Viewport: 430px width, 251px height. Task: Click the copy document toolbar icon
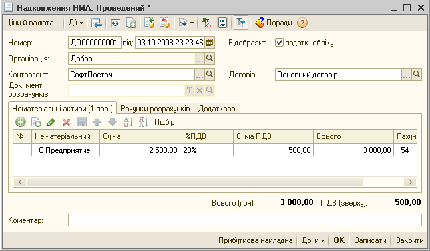coord(131,23)
